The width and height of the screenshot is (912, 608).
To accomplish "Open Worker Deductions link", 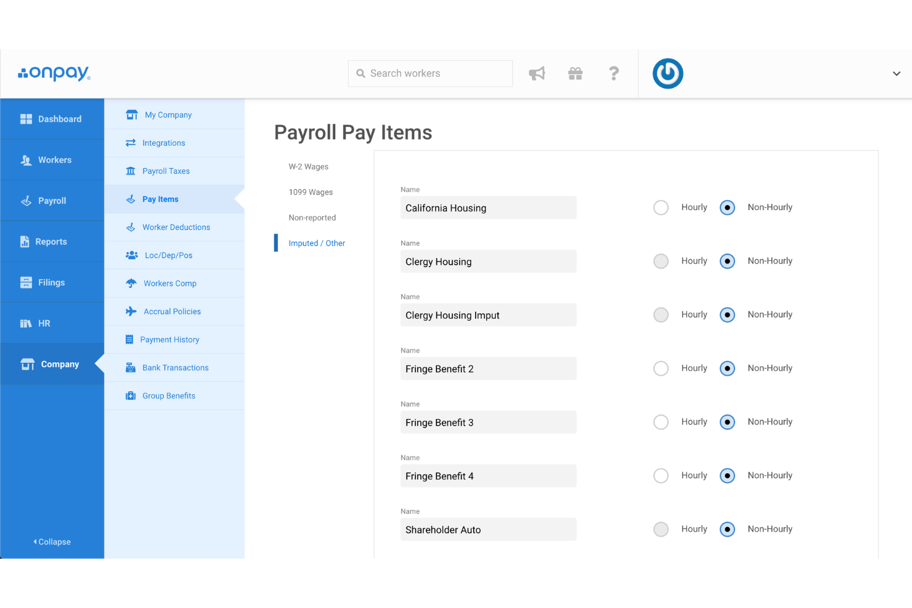I will [176, 227].
